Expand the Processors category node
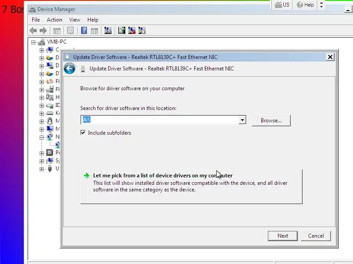This screenshot has height=264, width=353. click(41, 153)
